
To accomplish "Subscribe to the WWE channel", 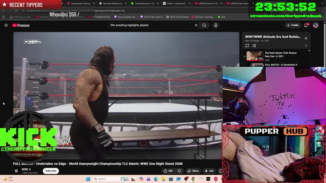I will (x=51, y=171).
